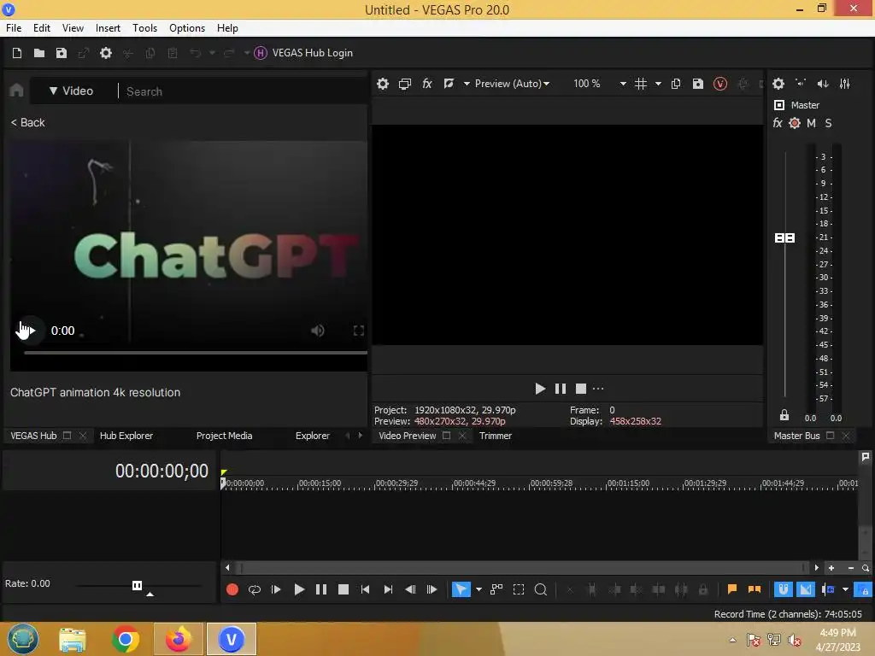Adjust the playback Rate slider
The image size is (875, 656).
click(138, 585)
